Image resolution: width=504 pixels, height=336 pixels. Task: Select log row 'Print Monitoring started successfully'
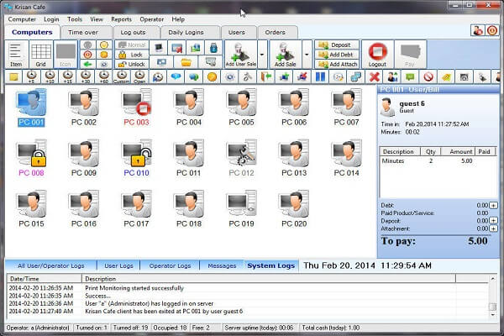coord(248,288)
